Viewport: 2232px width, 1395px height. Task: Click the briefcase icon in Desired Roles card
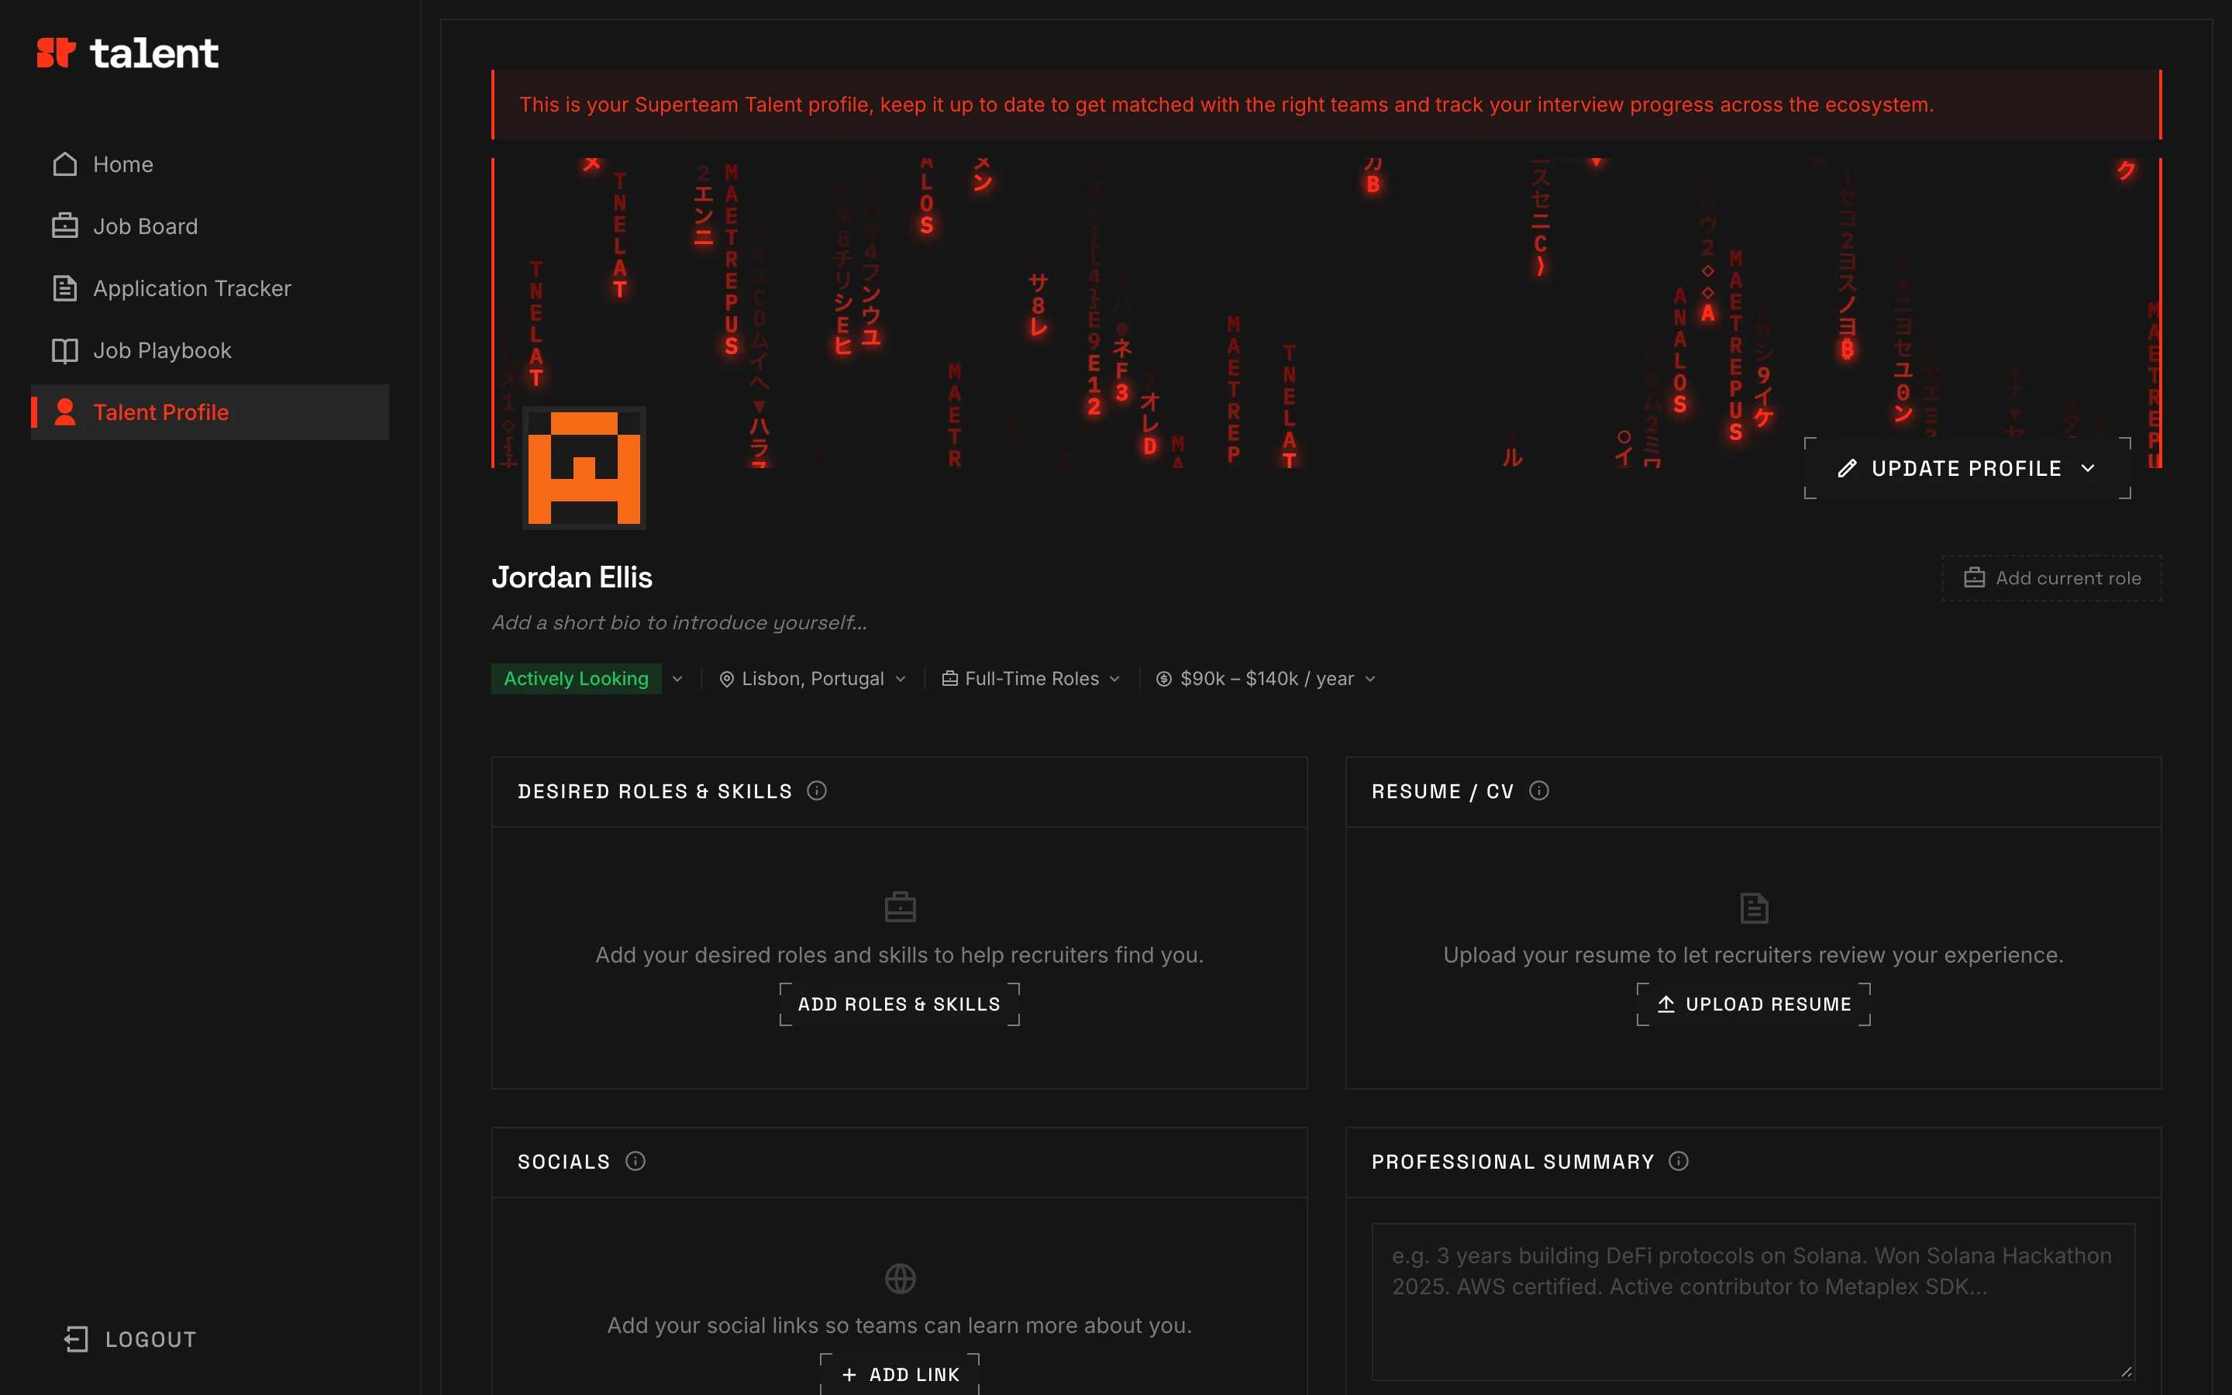[x=901, y=907]
